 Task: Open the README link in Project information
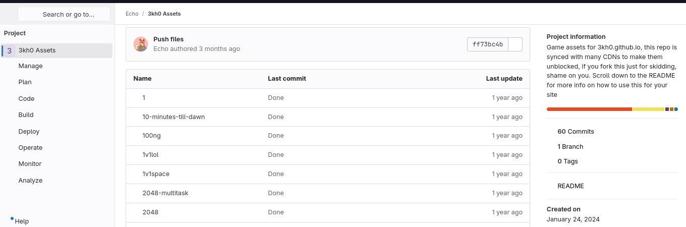570,186
